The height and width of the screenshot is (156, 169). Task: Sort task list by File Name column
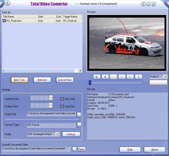(x=14, y=17)
